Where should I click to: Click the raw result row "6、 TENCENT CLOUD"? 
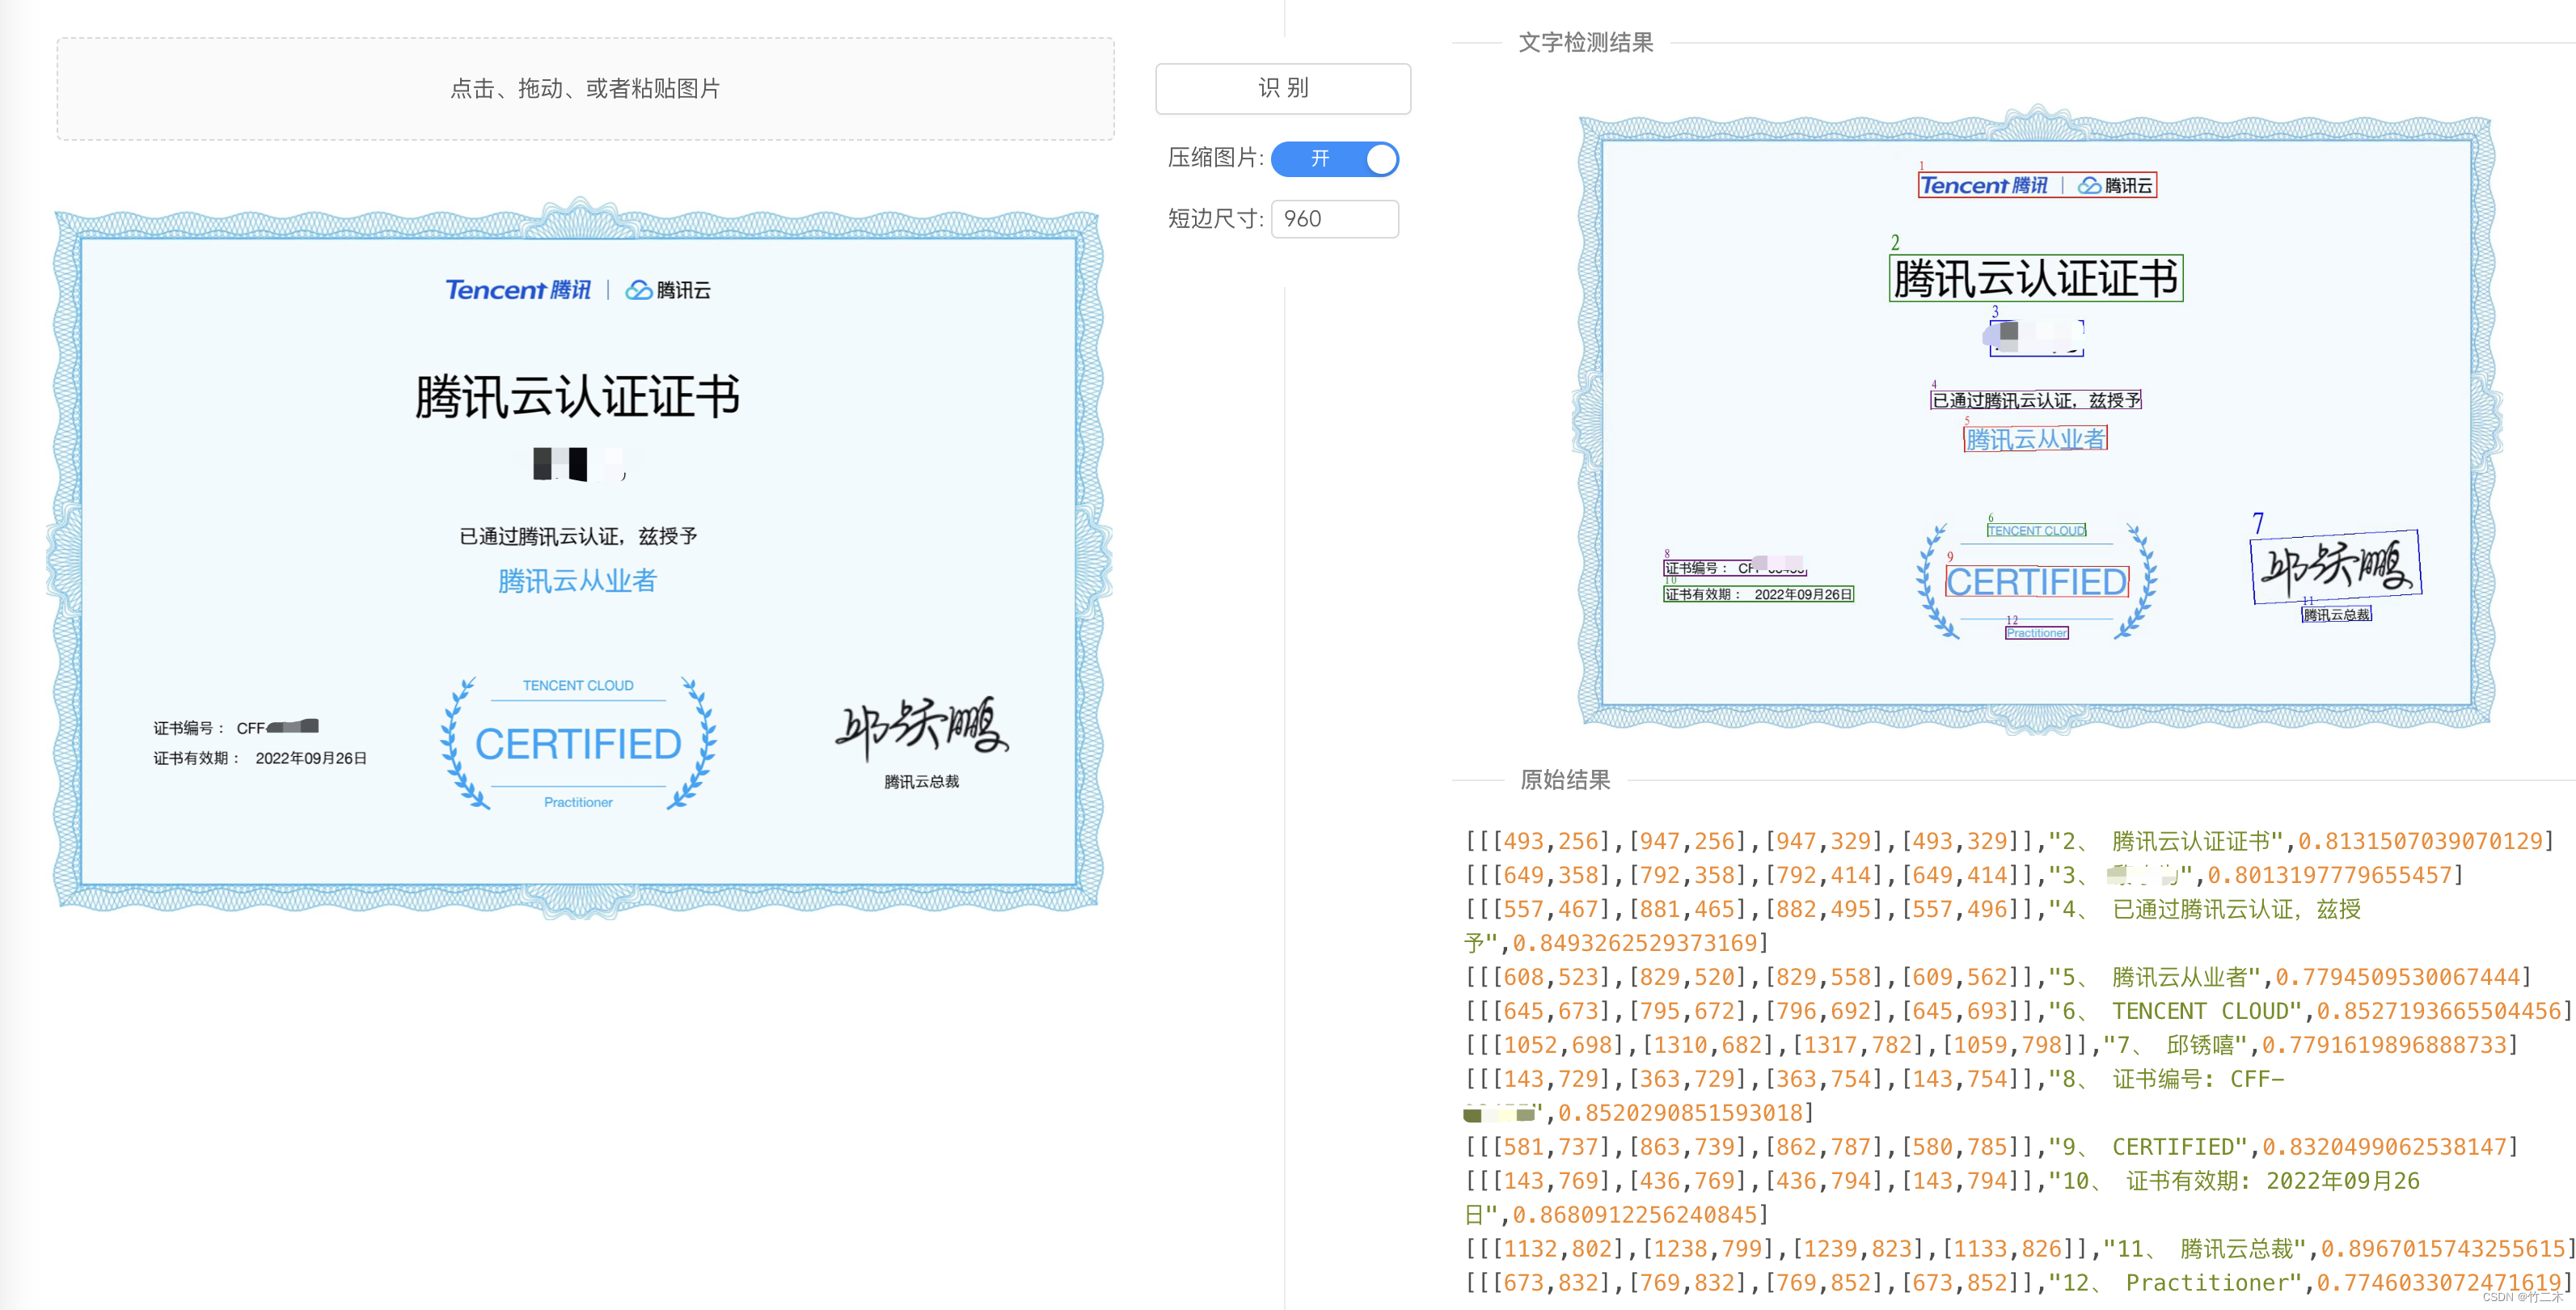2018,1011
